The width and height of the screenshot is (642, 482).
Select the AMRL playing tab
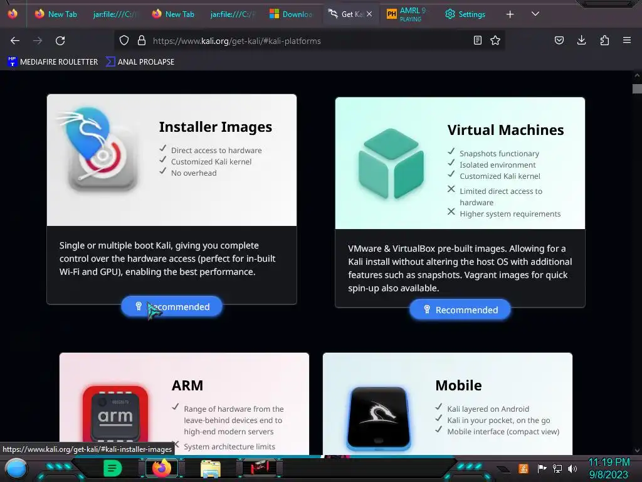[408, 14]
